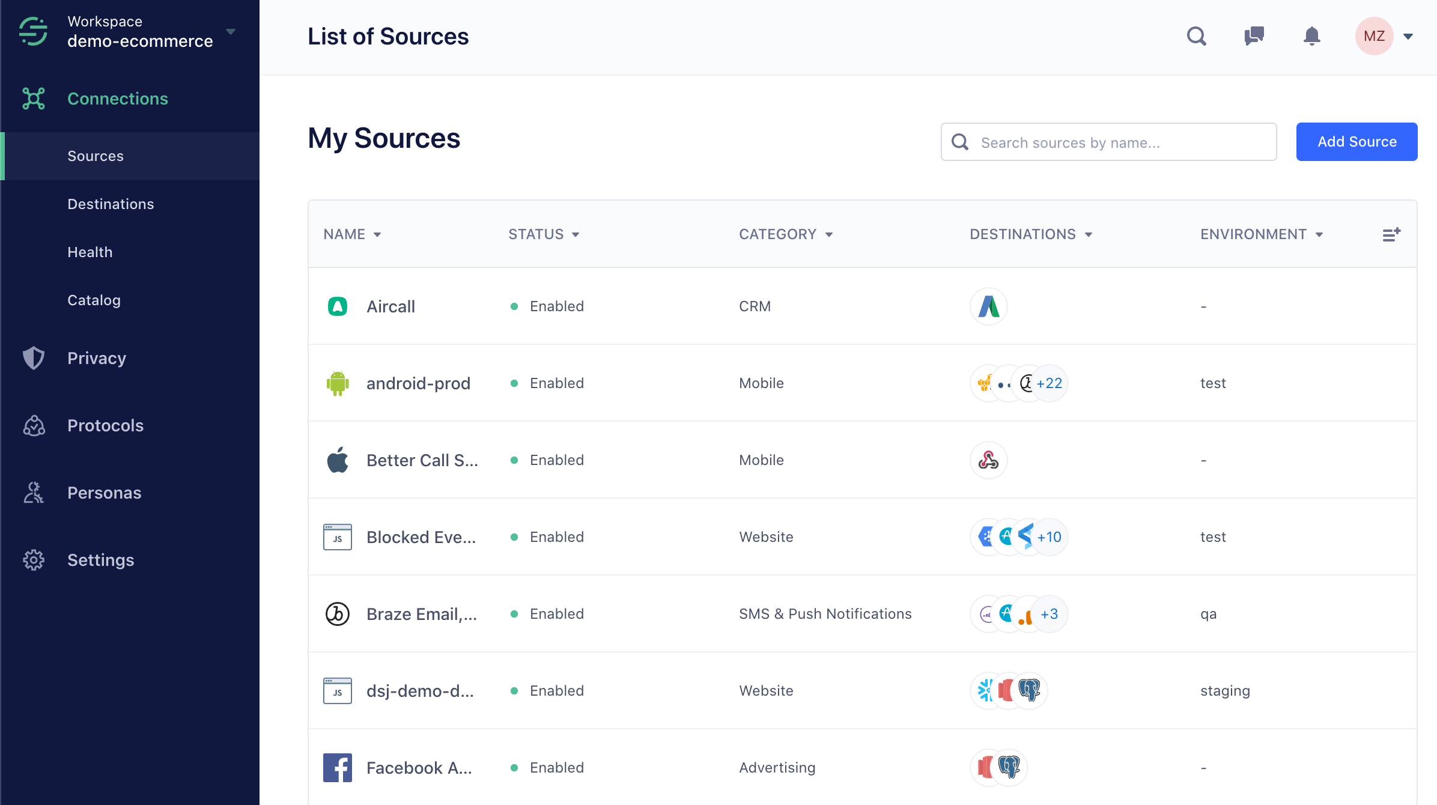This screenshot has height=805, width=1437.
Task: Click the android-prod source icon
Action: click(339, 383)
